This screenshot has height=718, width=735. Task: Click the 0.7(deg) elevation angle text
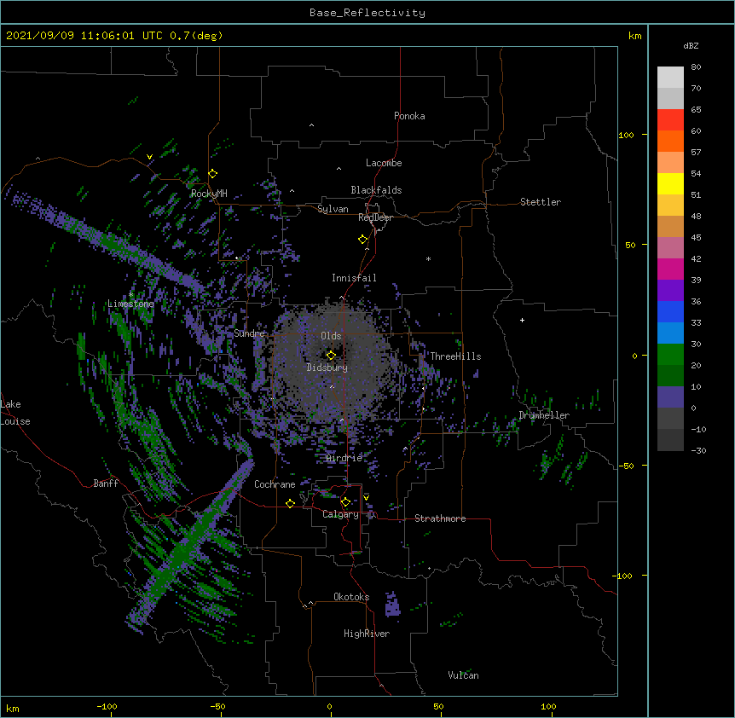pyautogui.click(x=196, y=36)
